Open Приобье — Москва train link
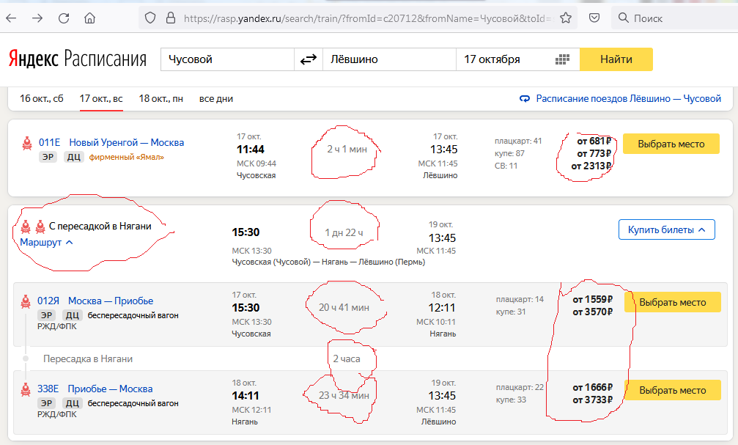This screenshot has width=738, height=445. [110, 389]
